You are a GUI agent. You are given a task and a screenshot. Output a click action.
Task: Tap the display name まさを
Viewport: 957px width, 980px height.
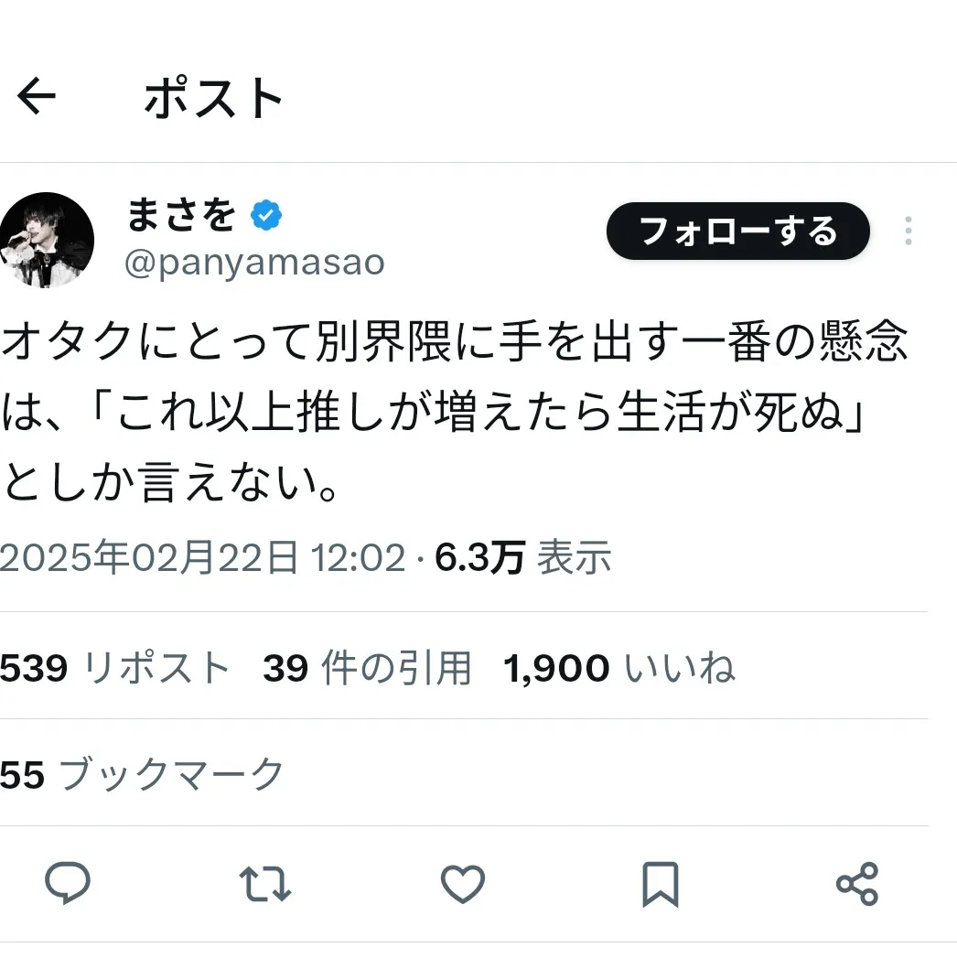tap(179, 216)
